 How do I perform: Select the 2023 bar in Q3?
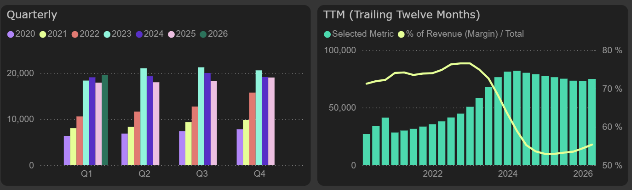[201, 116]
